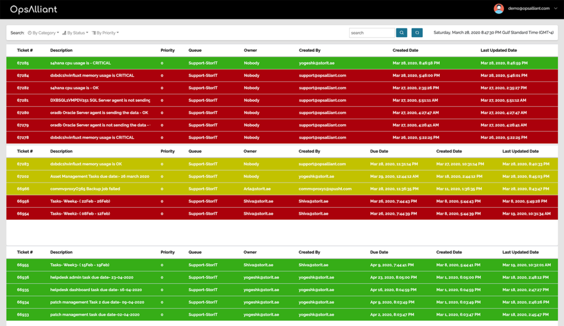
Task: Click 'Tasks- Week4- ( 22Feb - 26Feb)' description
Action: (x=80, y=201)
